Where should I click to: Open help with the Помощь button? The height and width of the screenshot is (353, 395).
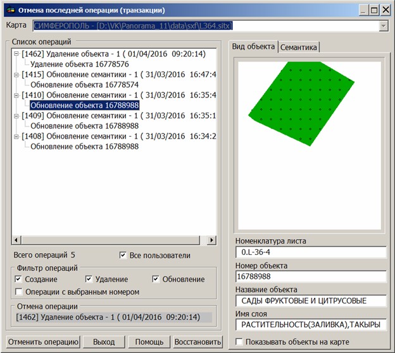149,342
